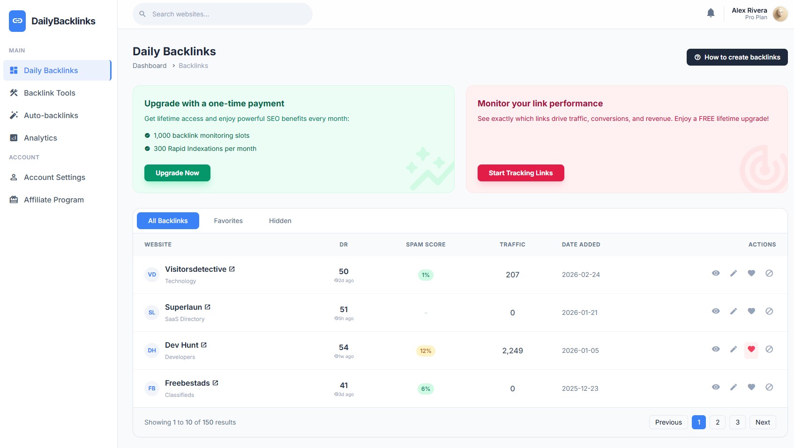Click the block icon for Freebestads row
Viewport: 794px width, 448px height.
pyautogui.click(x=769, y=387)
